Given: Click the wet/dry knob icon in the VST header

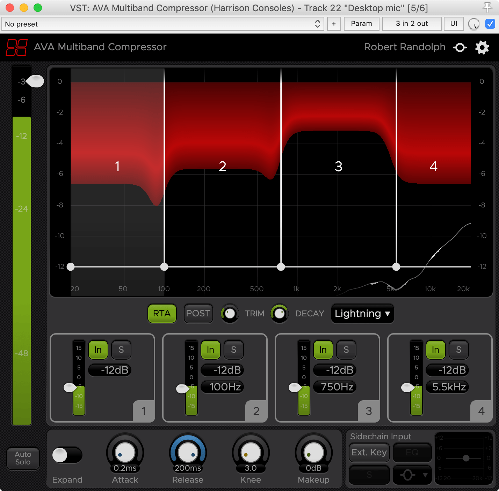Looking at the screenshot, I should tap(473, 24).
